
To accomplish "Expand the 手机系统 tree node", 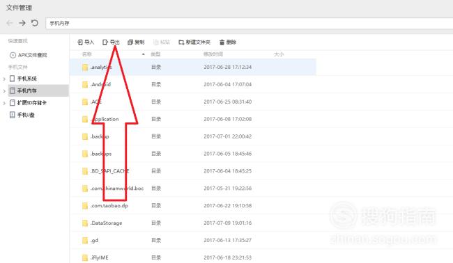I will click(4, 79).
